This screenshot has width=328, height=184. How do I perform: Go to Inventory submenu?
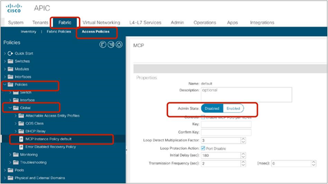coord(28,32)
